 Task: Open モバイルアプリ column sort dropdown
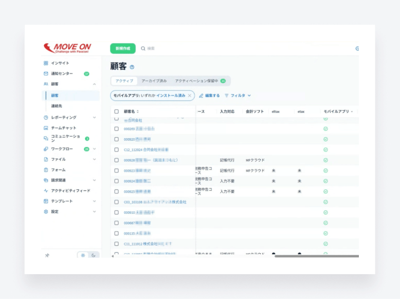pyautogui.click(x=352, y=112)
